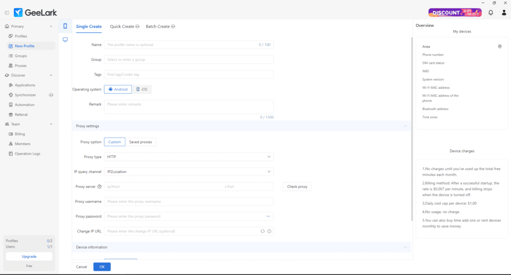Screen dimensions: 511x275
Task: Select iOS operating system option
Action: pyautogui.click(x=142, y=90)
